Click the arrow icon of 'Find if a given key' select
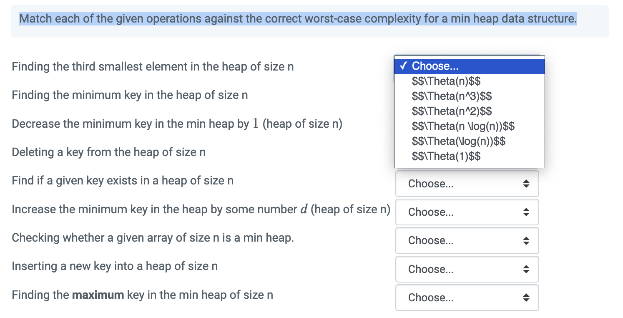This screenshot has height=318, width=623. click(526, 184)
